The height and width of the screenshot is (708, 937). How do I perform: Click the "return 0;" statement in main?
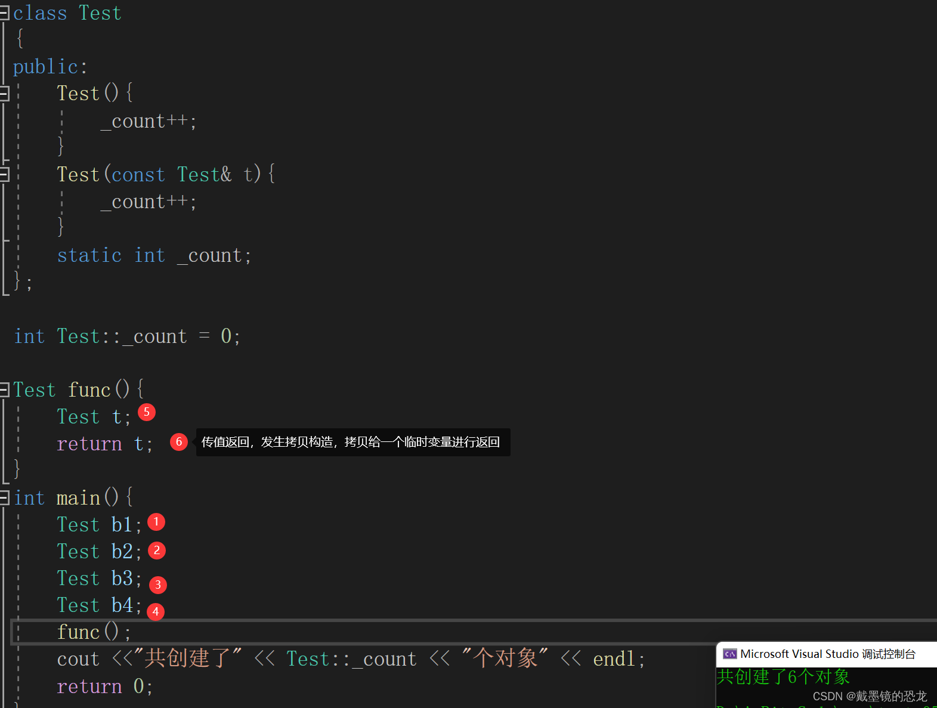(105, 687)
